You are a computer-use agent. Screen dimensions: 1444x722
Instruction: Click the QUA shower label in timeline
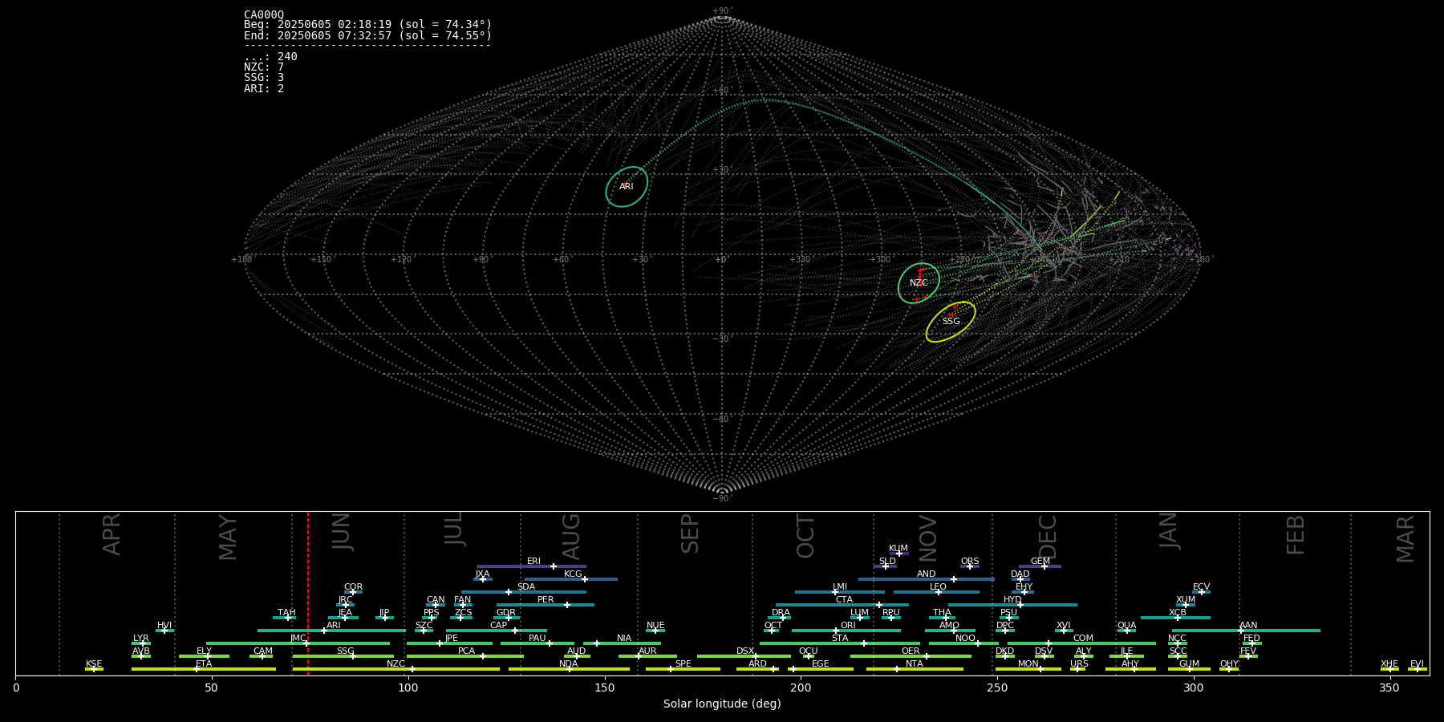[x=1126, y=625]
